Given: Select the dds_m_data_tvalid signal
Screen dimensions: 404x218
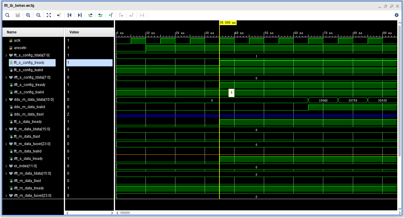Looking at the screenshot, I should tap(29, 107).
